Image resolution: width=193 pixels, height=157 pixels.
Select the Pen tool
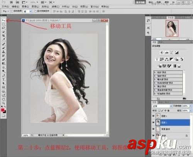3,75
